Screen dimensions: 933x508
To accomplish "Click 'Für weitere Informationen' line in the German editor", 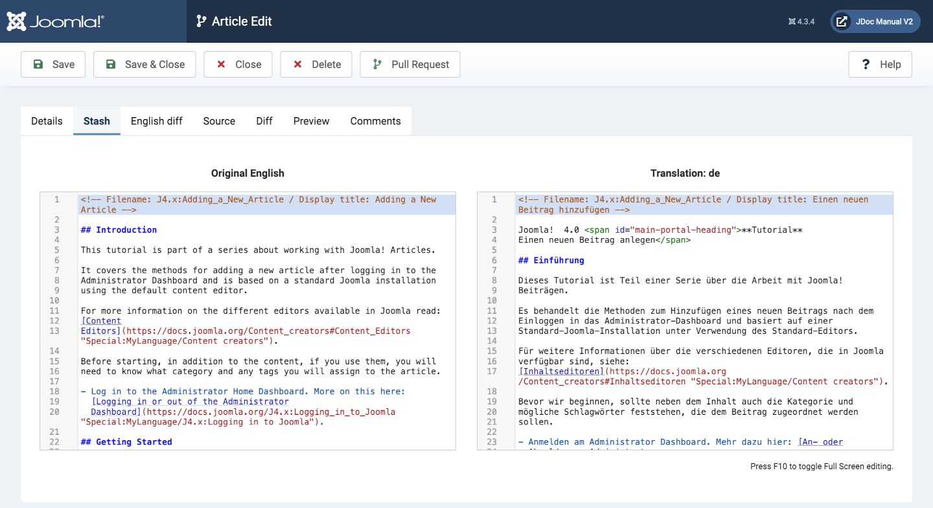I will [x=701, y=351].
